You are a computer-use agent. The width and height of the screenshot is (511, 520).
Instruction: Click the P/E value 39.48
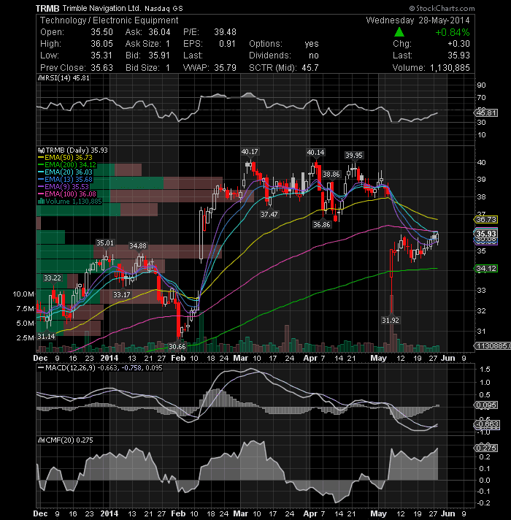225,32
